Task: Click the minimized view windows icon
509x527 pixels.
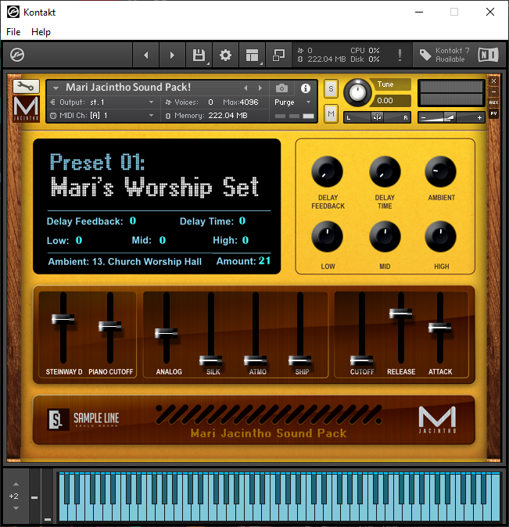Action: (278, 55)
